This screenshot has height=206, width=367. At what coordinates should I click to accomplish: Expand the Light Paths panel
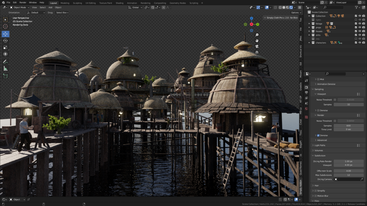[320, 145]
